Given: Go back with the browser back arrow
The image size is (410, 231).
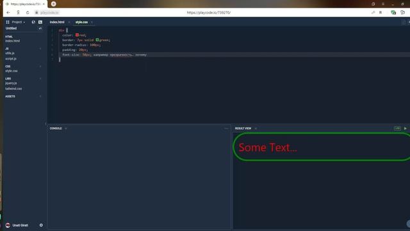Looking at the screenshot, I should [x=8, y=13].
